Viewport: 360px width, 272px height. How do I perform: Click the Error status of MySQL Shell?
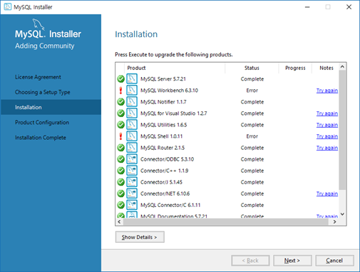[252, 136]
